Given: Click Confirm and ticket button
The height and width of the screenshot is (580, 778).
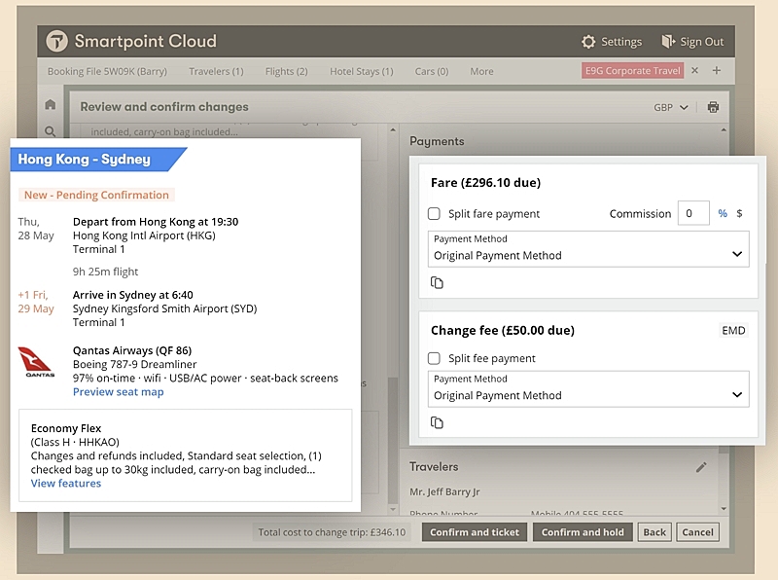Looking at the screenshot, I should (475, 532).
